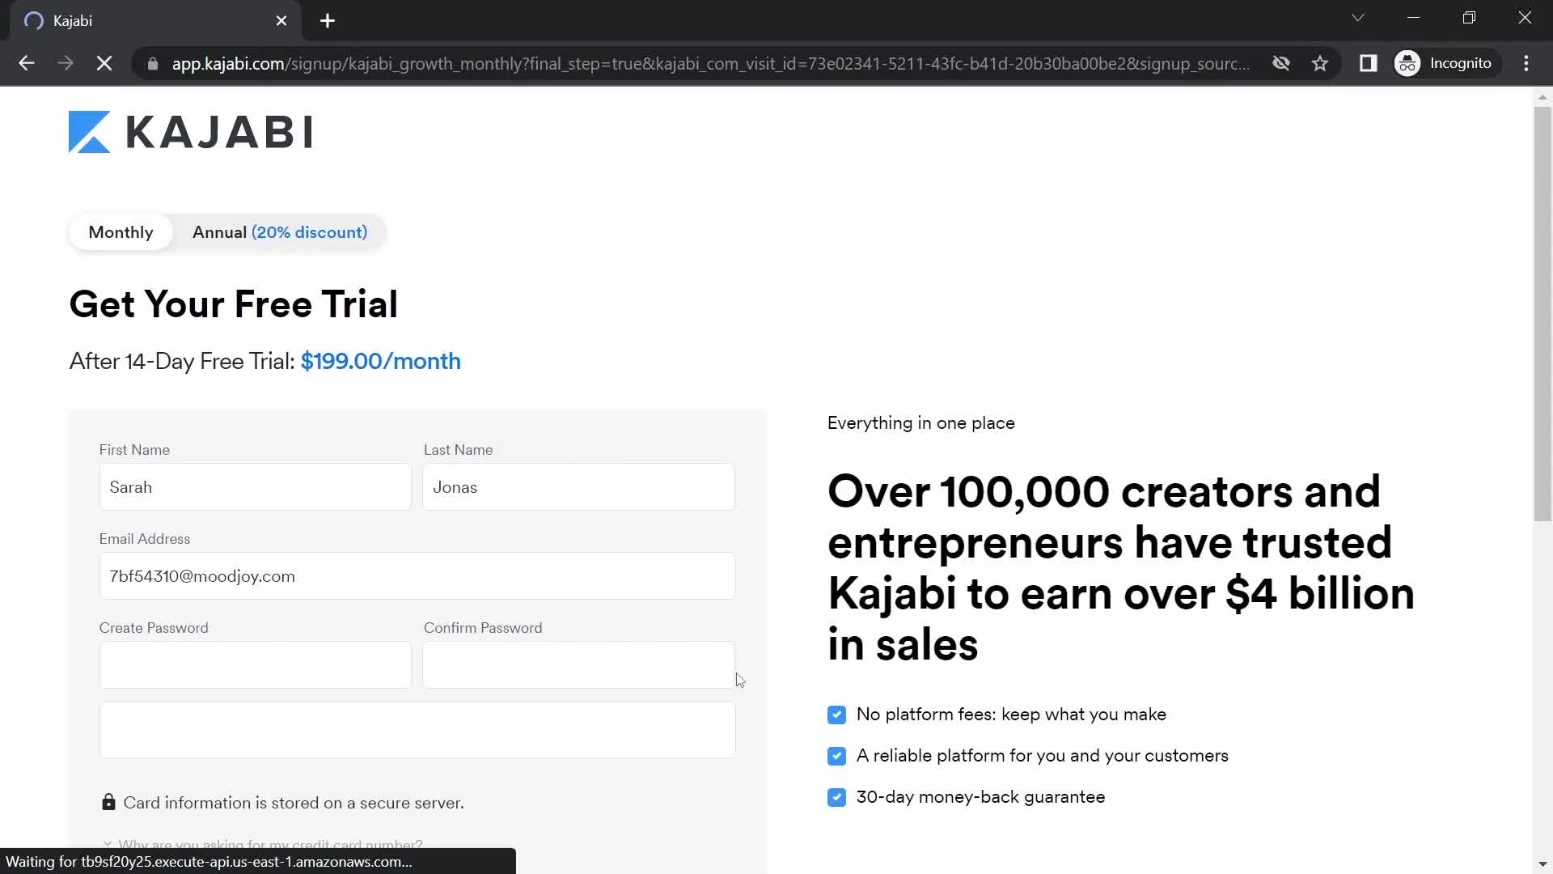This screenshot has height=874, width=1553.
Task: Restore down the browser window
Action: coord(1470,18)
